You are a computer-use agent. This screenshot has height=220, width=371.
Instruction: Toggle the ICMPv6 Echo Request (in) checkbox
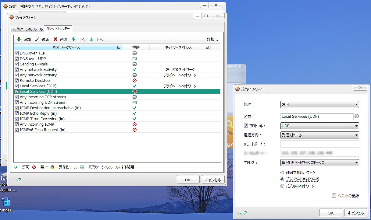17,130
